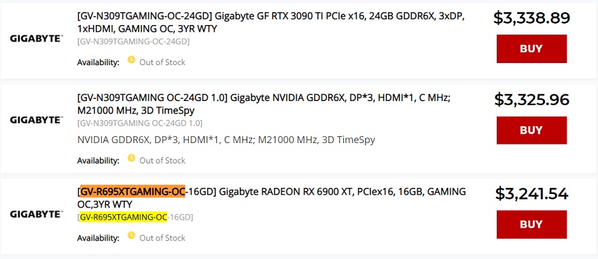
Task: Buy the Gigabyte RTX 3090 TI Gaming OC
Action: pos(531,49)
